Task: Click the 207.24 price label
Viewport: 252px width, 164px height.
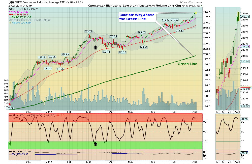Action: [x=113, y=36]
